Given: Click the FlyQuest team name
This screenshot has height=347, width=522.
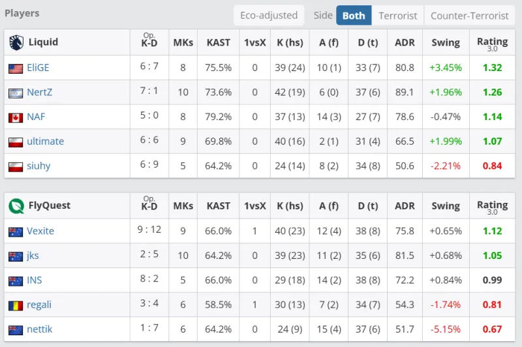Looking at the screenshot, I should pyautogui.click(x=50, y=206).
